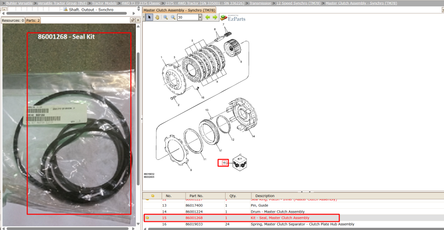Click Spring, Master Clutch Separator description
444x230 pixels.
click(x=302, y=224)
